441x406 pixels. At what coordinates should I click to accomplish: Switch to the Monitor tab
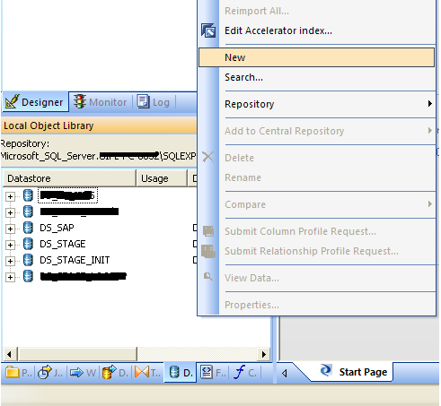(x=101, y=102)
